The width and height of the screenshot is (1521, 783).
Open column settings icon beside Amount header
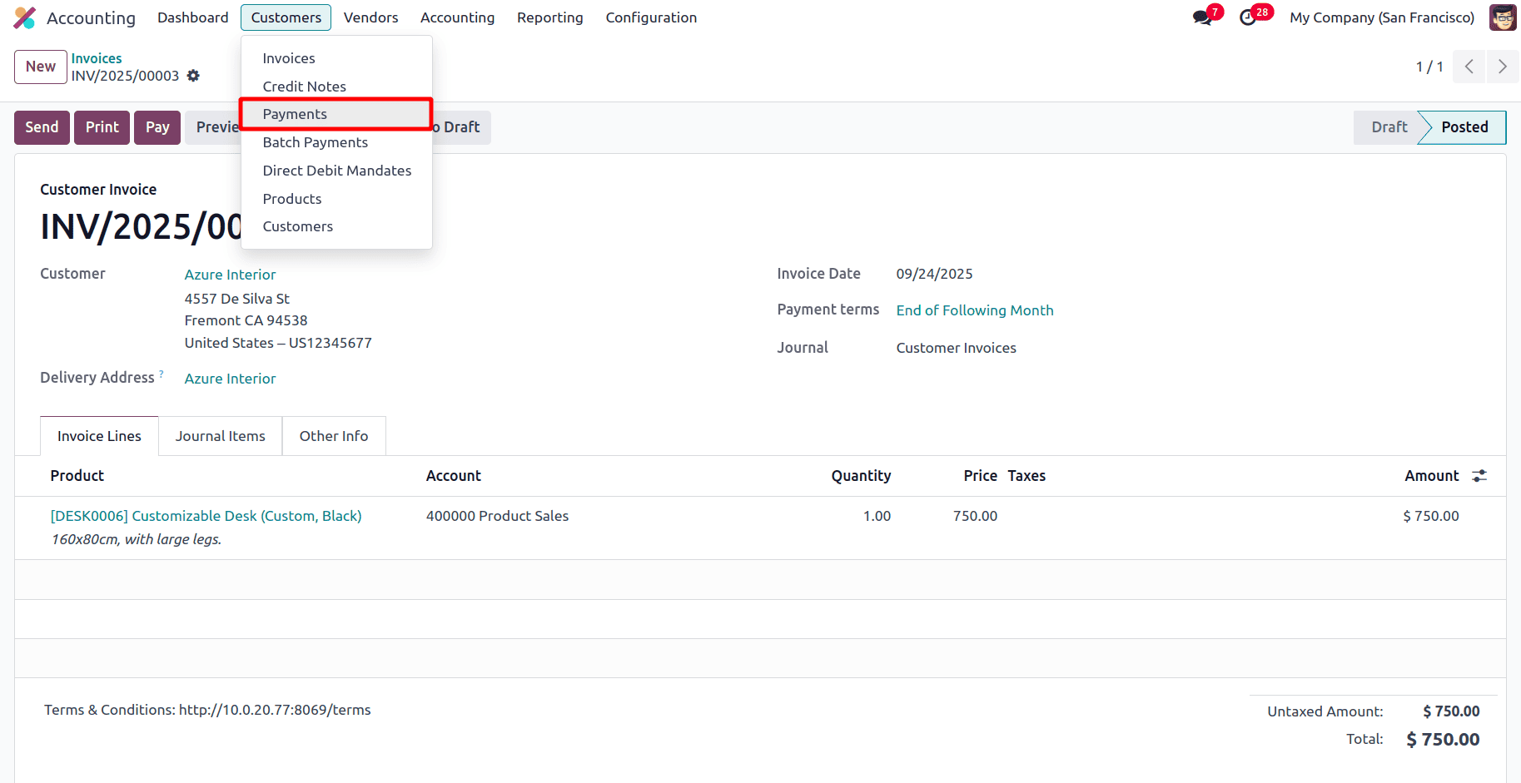point(1479,476)
